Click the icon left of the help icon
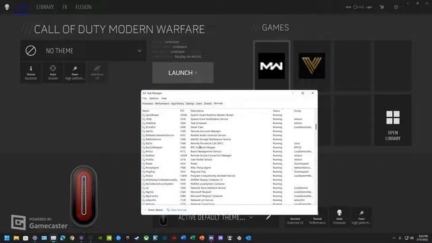Image resolution: width=432 pixels, height=243 pixels. pyautogui.click(x=382, y=7)
